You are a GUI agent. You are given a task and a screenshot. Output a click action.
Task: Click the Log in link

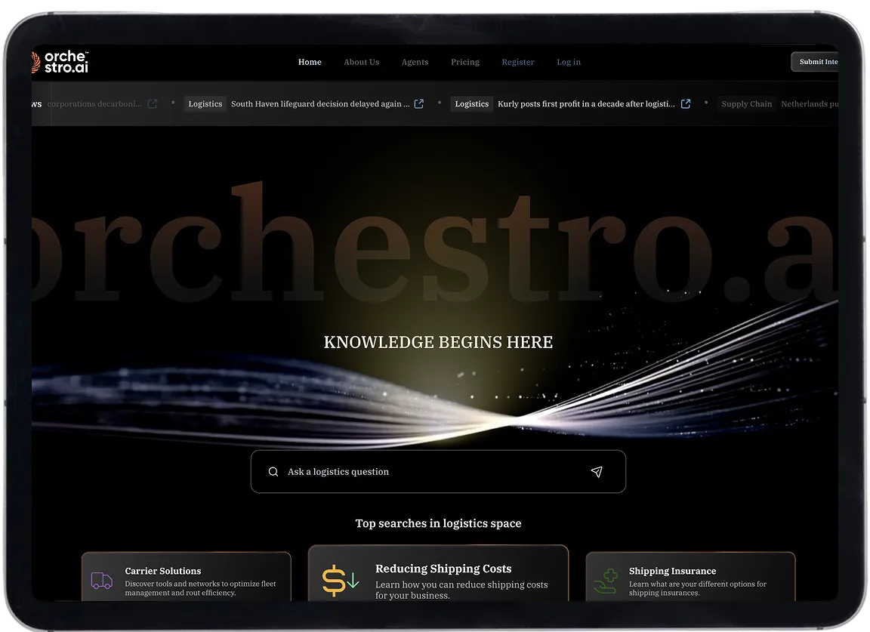pos(569,62)
